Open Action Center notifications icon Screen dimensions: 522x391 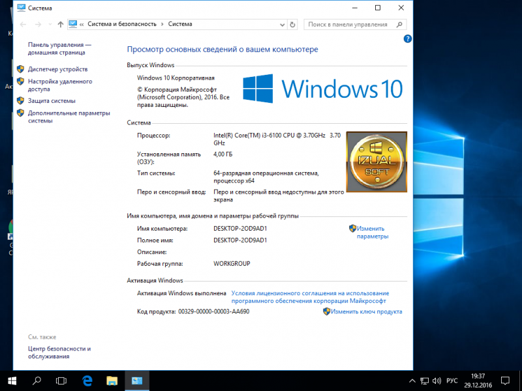pos(505,381)
